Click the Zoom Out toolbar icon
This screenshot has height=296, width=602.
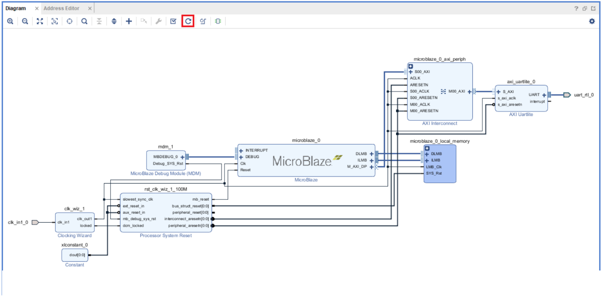click(25, 22)
